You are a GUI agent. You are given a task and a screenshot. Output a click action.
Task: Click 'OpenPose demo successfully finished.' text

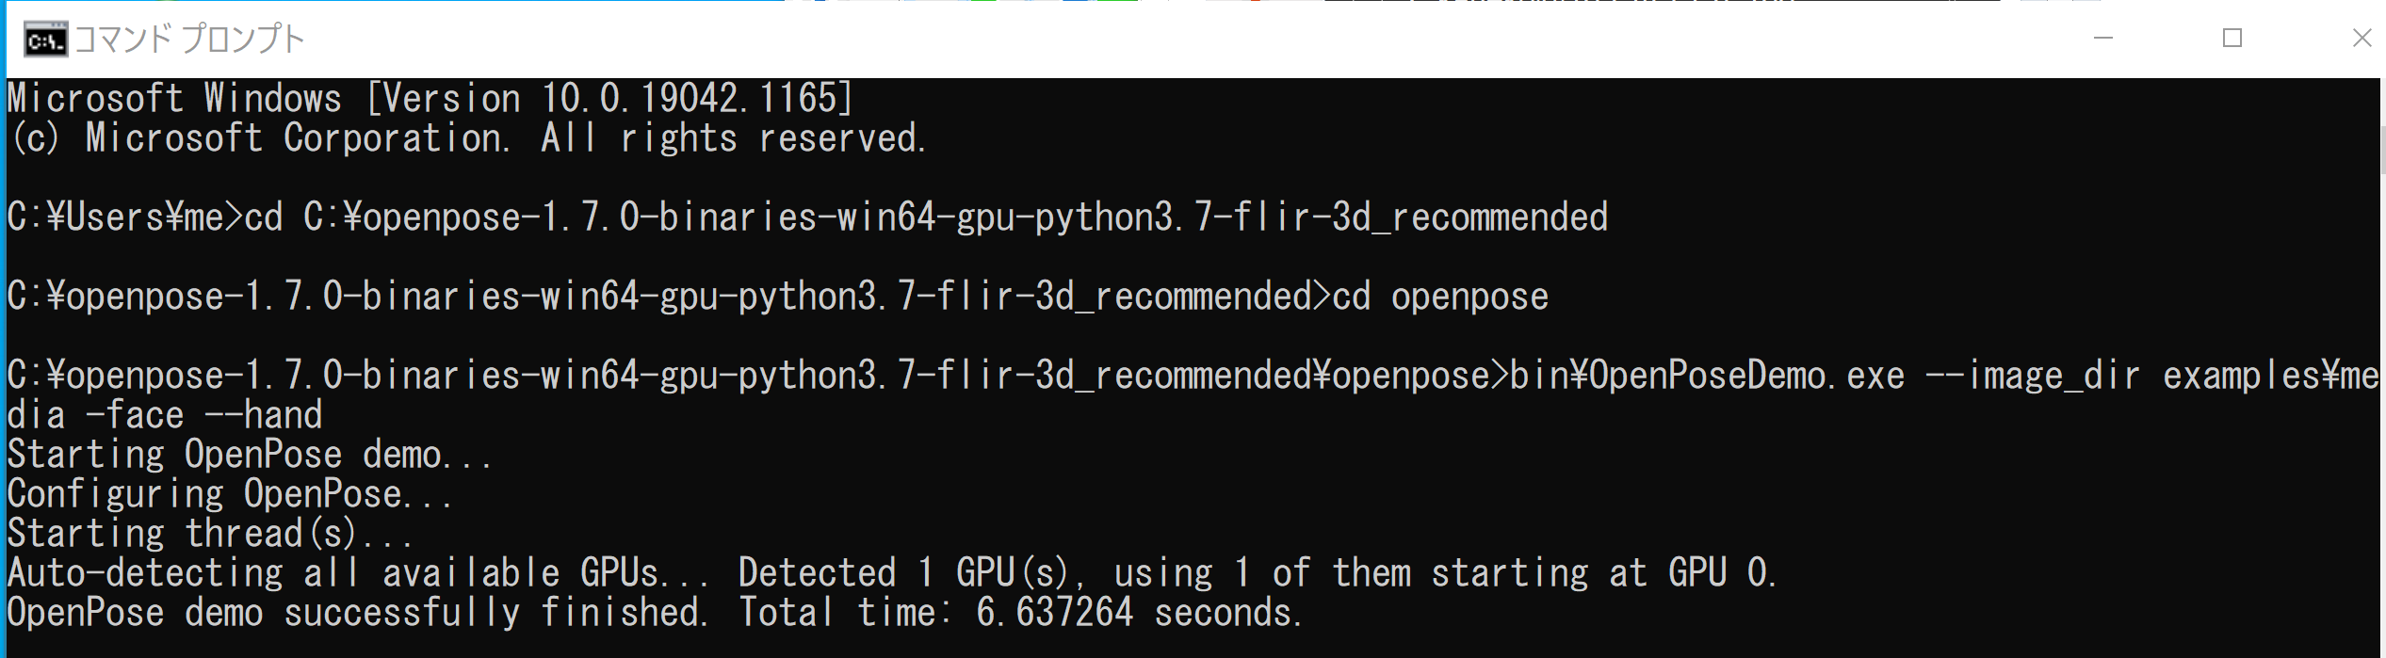click(358, 613)
